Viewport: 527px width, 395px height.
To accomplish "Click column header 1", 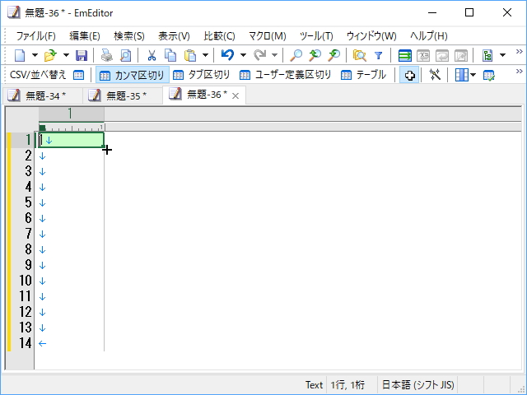I will click(72, 114).
